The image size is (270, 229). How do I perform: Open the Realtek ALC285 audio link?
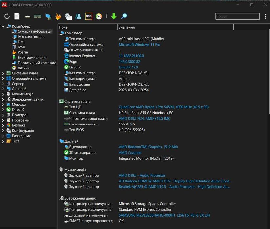tap(174, 187)
